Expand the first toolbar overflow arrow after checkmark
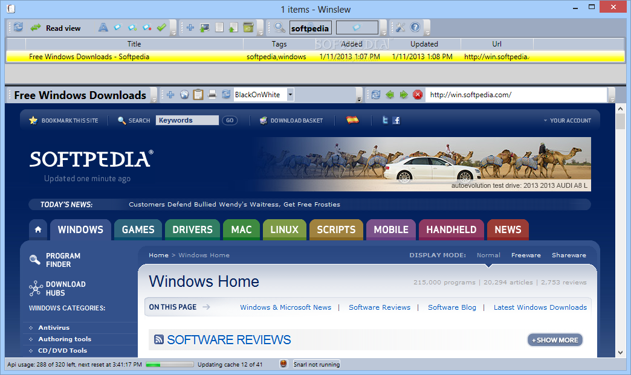Screen dimensions: 631x375 tap(173, 28)
